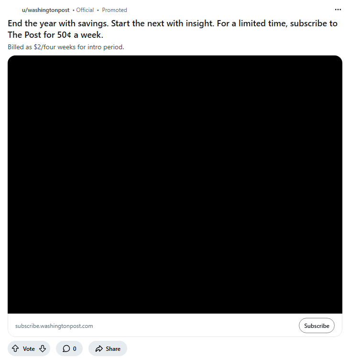Click "The Post for 50¢ a week" line
Image resolution: width=350 pixels, height=358 pixels.
pyautogui.click(x=55, y=35)
